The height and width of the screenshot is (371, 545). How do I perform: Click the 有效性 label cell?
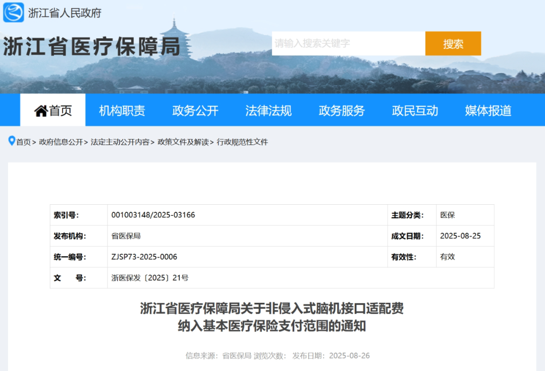coord(412,257)
